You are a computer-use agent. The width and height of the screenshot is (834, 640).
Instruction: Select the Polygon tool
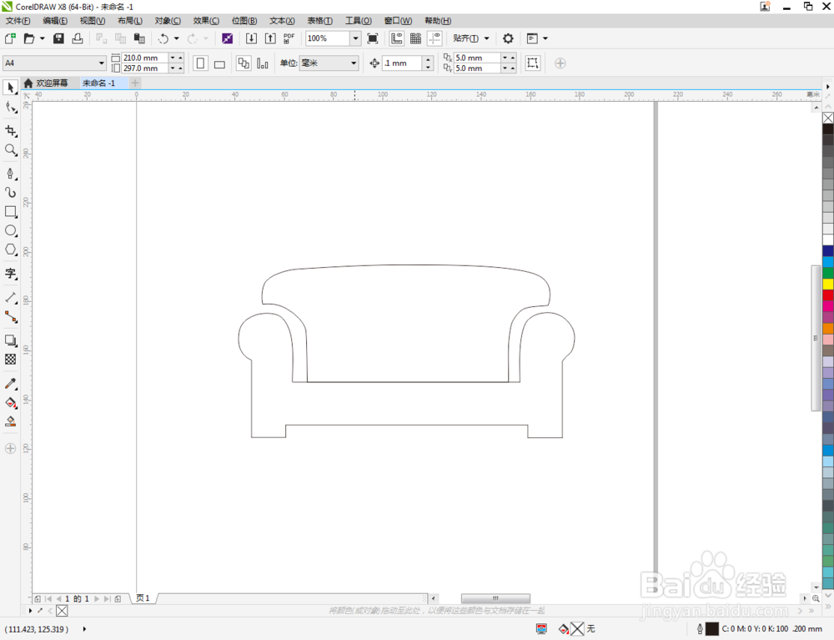point(11,249)
